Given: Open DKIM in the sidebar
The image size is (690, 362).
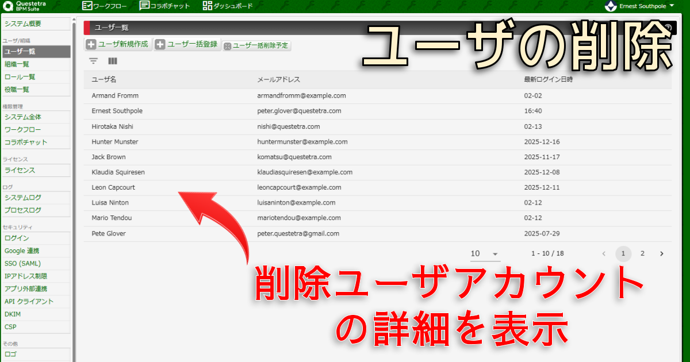Looking at the screenshot, I should pos(36,314).
